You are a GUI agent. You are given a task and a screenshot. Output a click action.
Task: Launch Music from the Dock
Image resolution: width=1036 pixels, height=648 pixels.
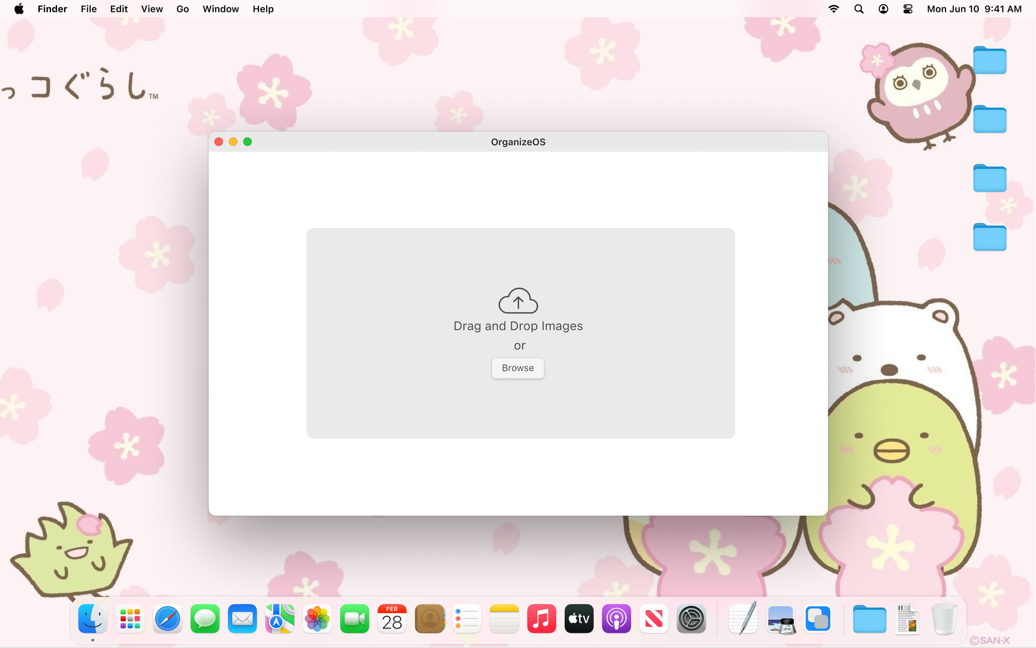pos(541,619)
